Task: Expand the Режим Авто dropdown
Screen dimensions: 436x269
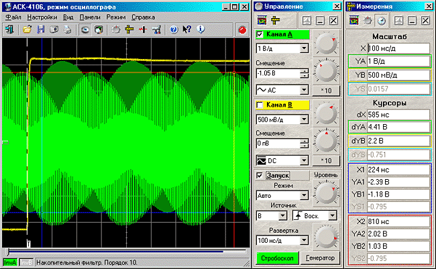Action: 304,196
